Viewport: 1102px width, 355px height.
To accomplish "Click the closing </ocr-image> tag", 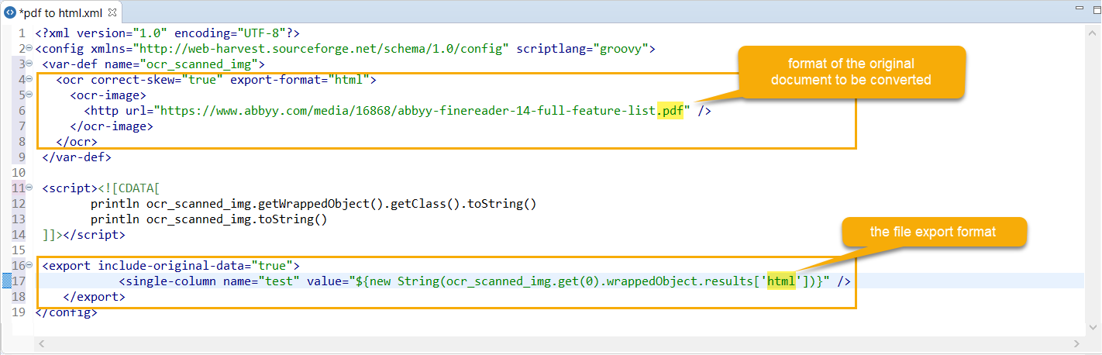I will point(112,126).
